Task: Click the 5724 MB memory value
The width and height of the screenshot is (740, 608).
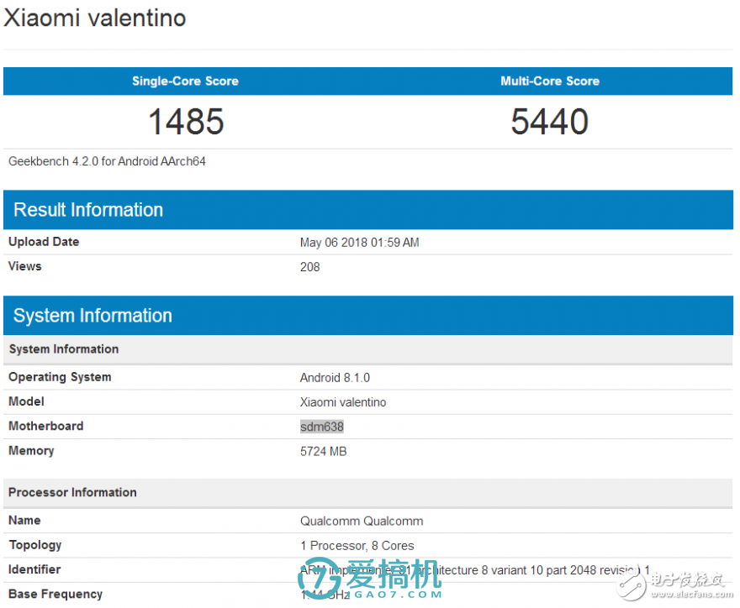Action: pyautogui.click(x=323, y=452)
